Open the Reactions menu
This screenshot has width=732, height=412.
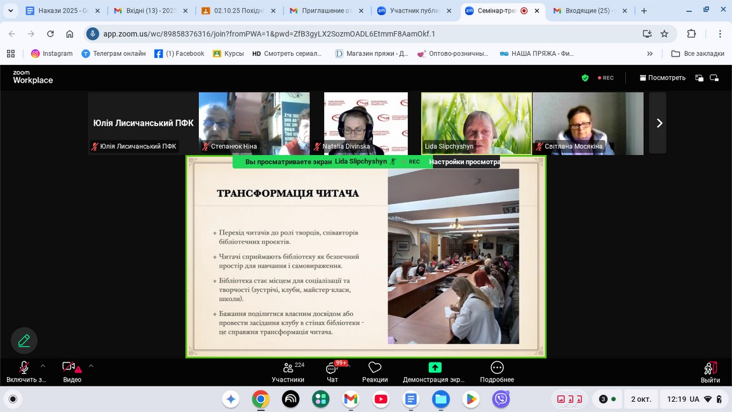click(x=375, y=371)
